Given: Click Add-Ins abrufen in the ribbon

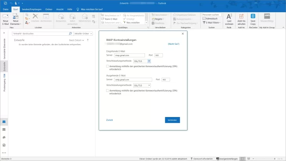Looking at the screenshot, I should [241, 18].
